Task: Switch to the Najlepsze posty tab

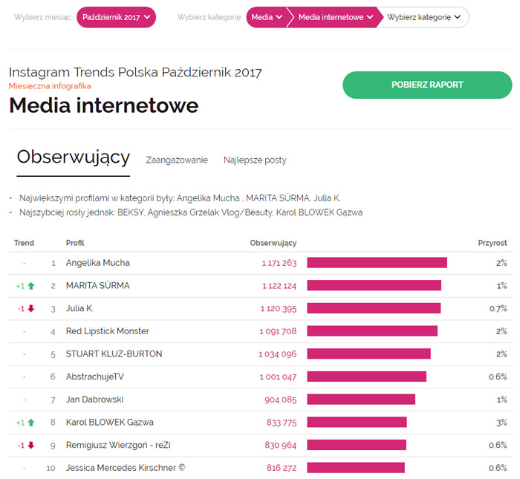Action: [255, 160]
